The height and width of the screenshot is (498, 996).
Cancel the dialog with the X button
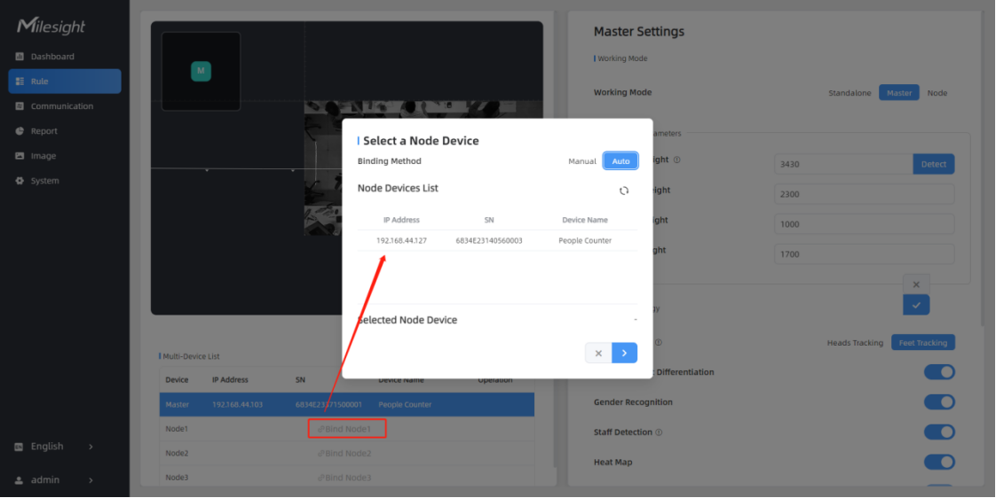pyautogui.click(x=598, y=354)
